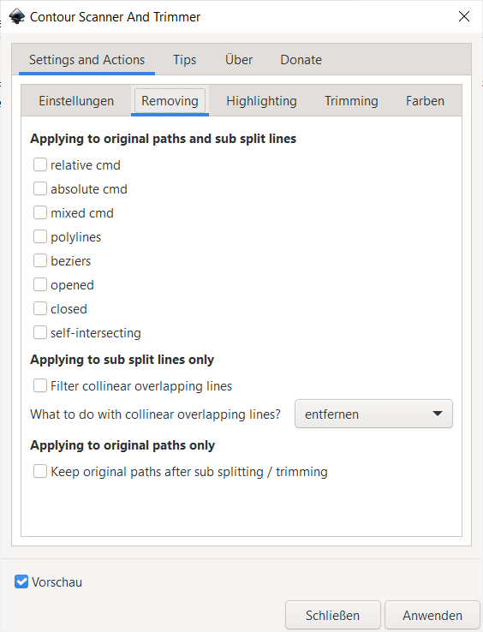Tick the closed paths checkbox
The height and width of the screenshot is (632, 483).
click(40, 309)
